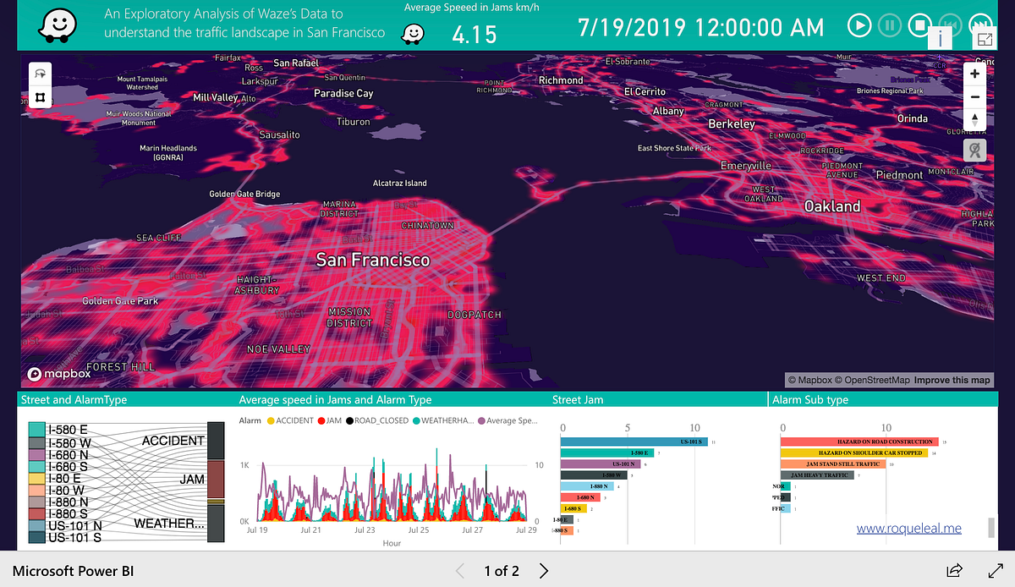Click the previous-page chevron in the bottom bar

[x=459, y=571]
